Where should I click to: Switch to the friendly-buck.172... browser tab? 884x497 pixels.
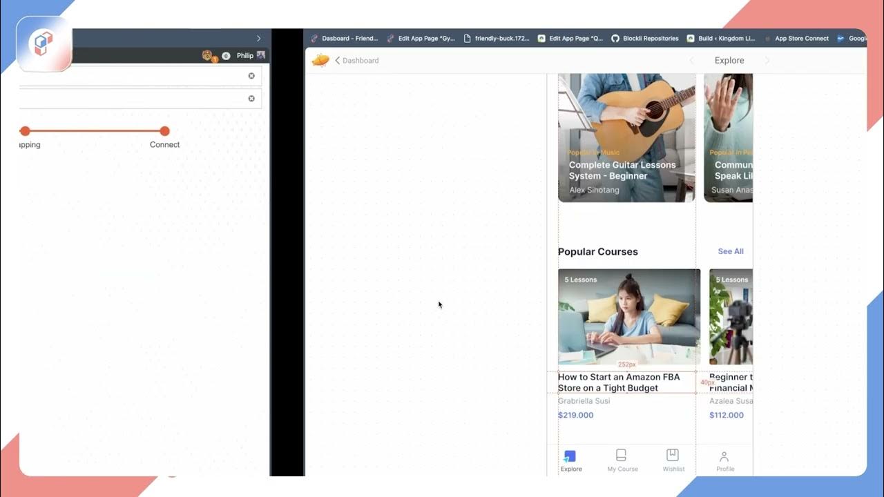497,39
